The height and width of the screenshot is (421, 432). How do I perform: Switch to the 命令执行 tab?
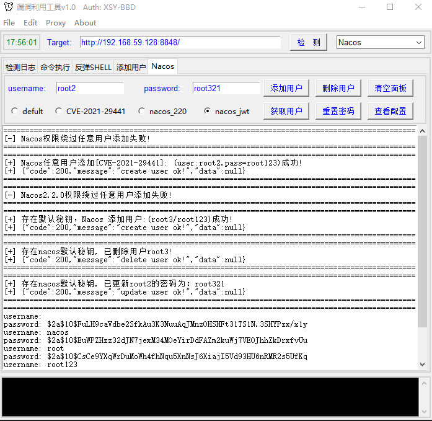[55, 67]
